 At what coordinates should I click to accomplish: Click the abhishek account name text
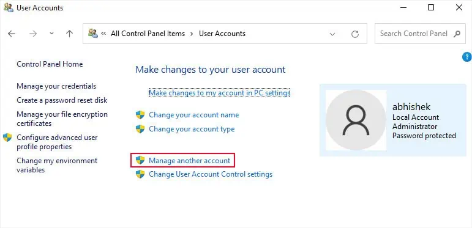click(x=411, y=106)
